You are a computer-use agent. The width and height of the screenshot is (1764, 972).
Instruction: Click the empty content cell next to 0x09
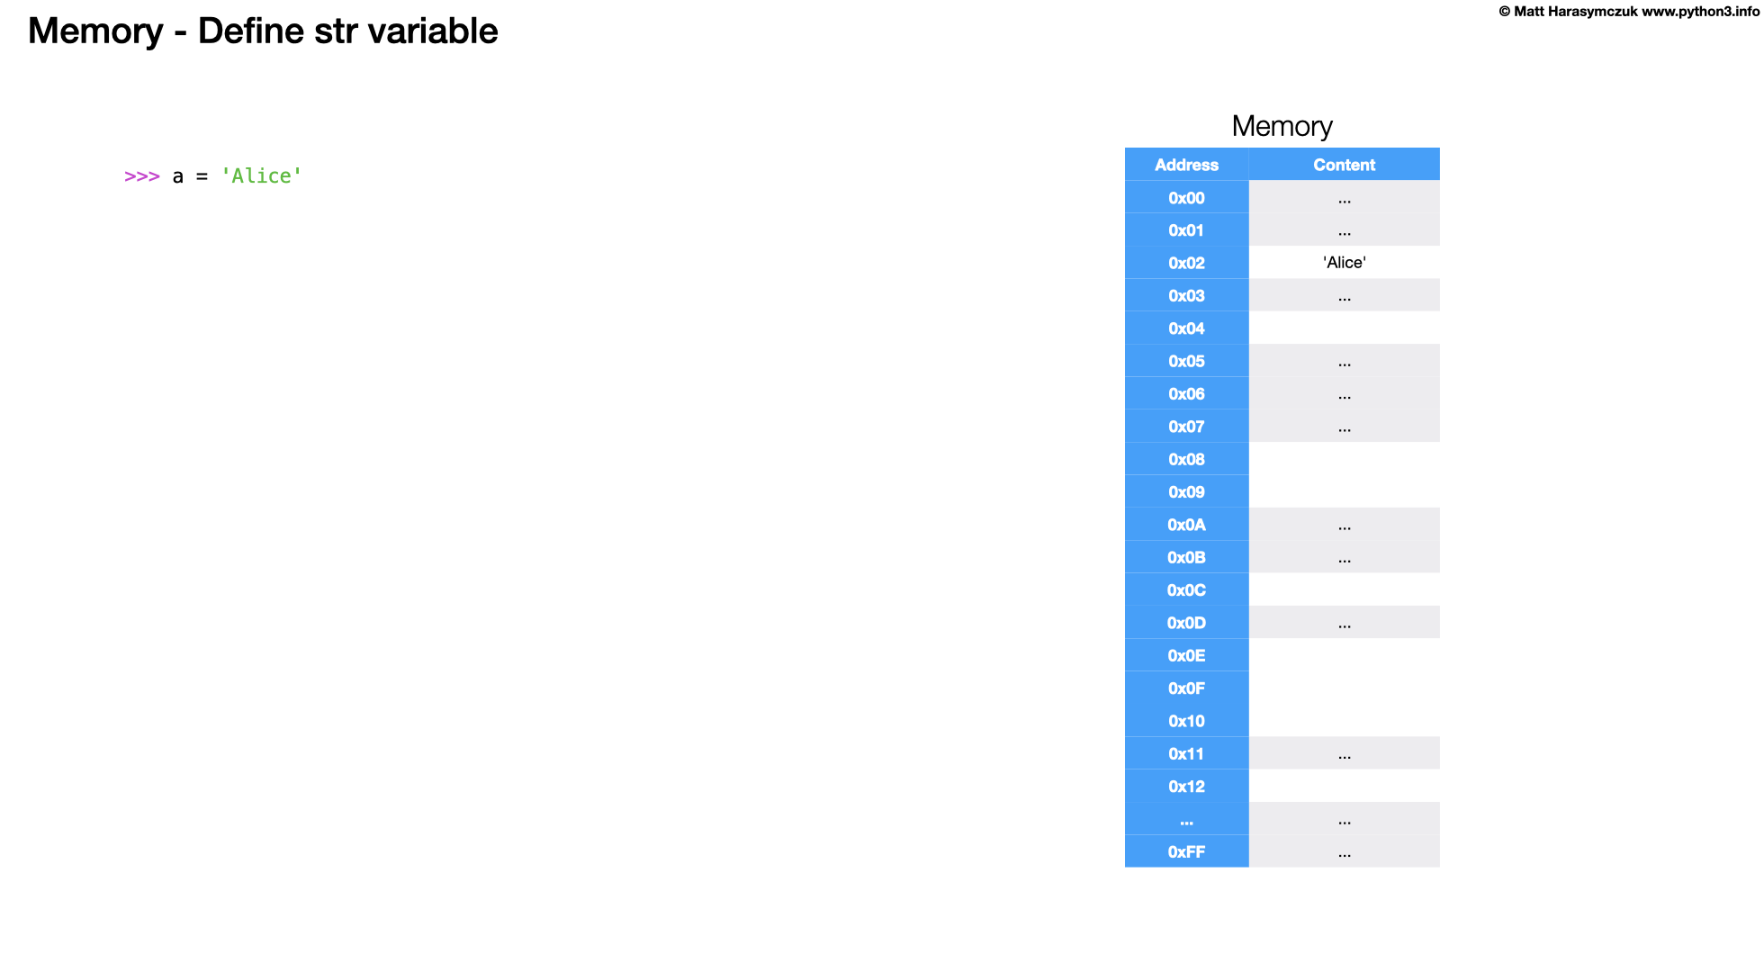(1344, 492)
